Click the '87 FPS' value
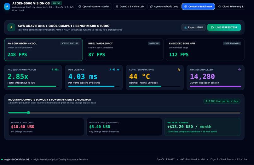This screenshot has height=165, width=254. [x=96, y=55]
